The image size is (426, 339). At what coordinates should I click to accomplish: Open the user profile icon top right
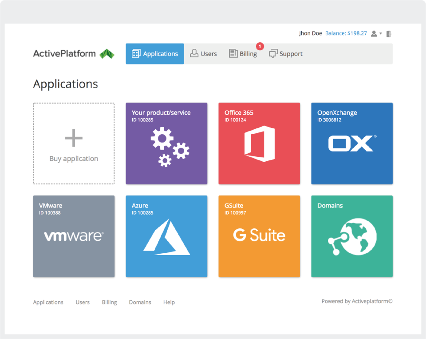[374, 33]
